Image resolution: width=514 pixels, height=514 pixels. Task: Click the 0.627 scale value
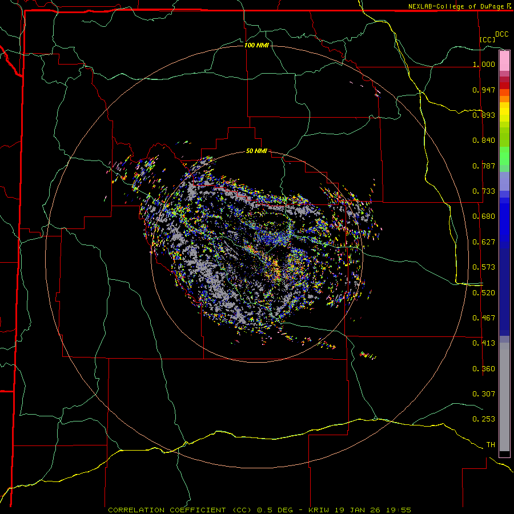(484, 242)
